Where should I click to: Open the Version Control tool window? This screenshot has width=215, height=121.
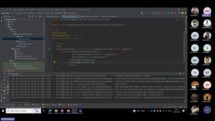coord(10,105)
